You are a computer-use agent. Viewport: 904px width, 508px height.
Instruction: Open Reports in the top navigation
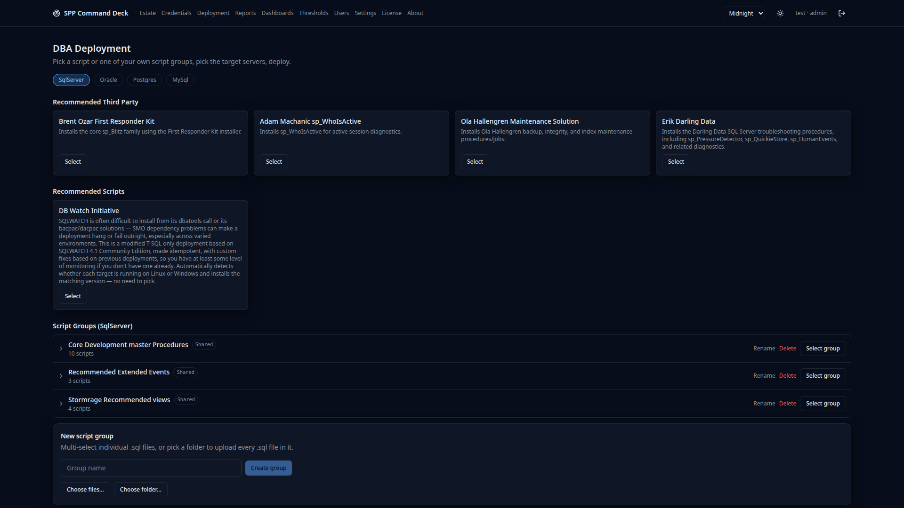pos(245,13)
